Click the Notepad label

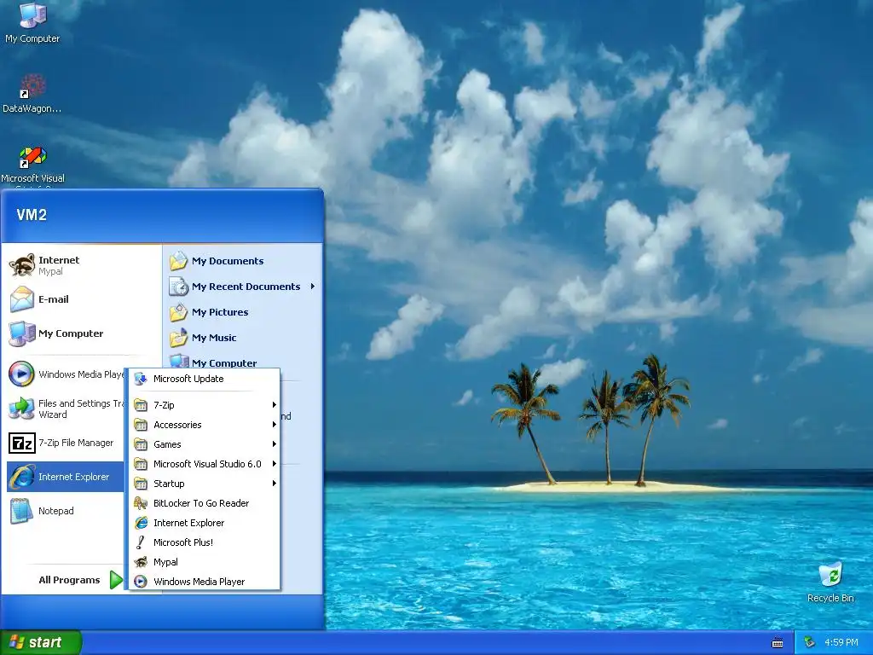tap(55, 511)
